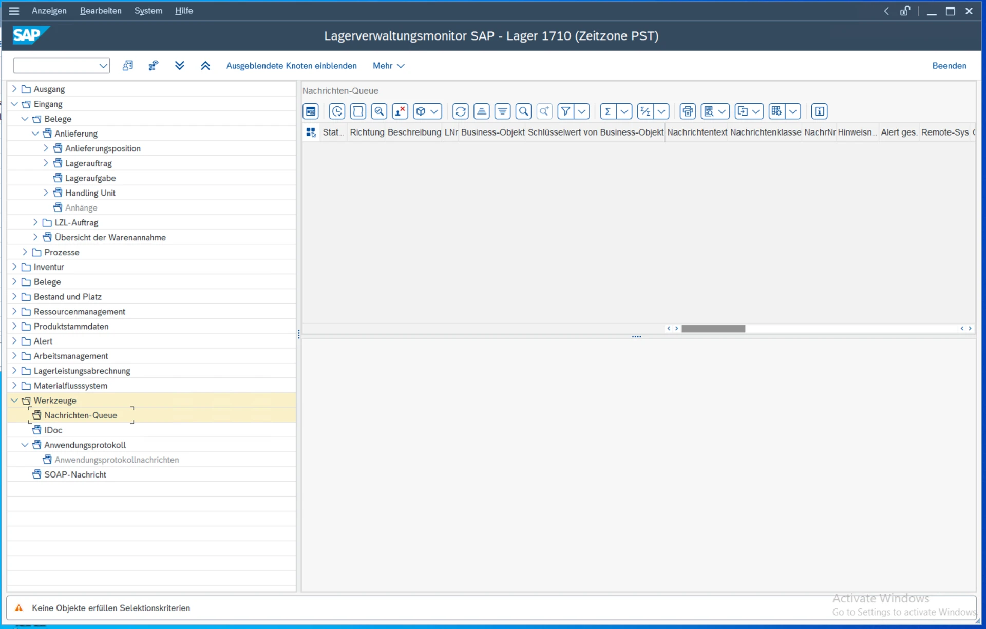Click the information icon in the toolbar
The height and width of the screenshot is (629, 986).
tap(820, 111)
